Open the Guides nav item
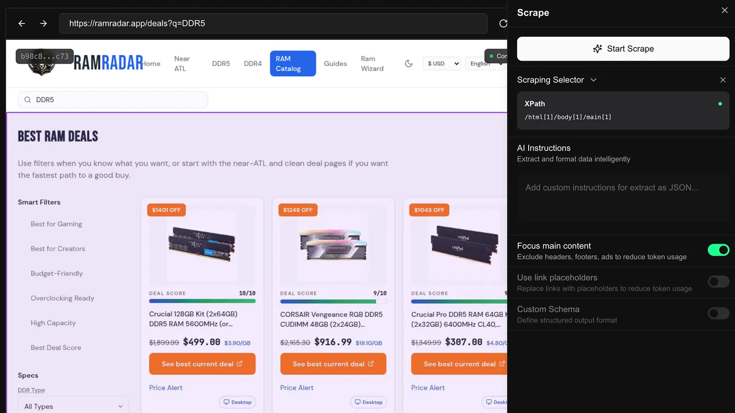Image resolution: width=735 pixels, height=413 pixels. point(335,64)
